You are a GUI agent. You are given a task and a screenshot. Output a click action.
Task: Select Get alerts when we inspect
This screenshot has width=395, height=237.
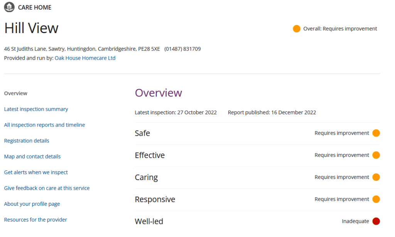coord(36,172)
